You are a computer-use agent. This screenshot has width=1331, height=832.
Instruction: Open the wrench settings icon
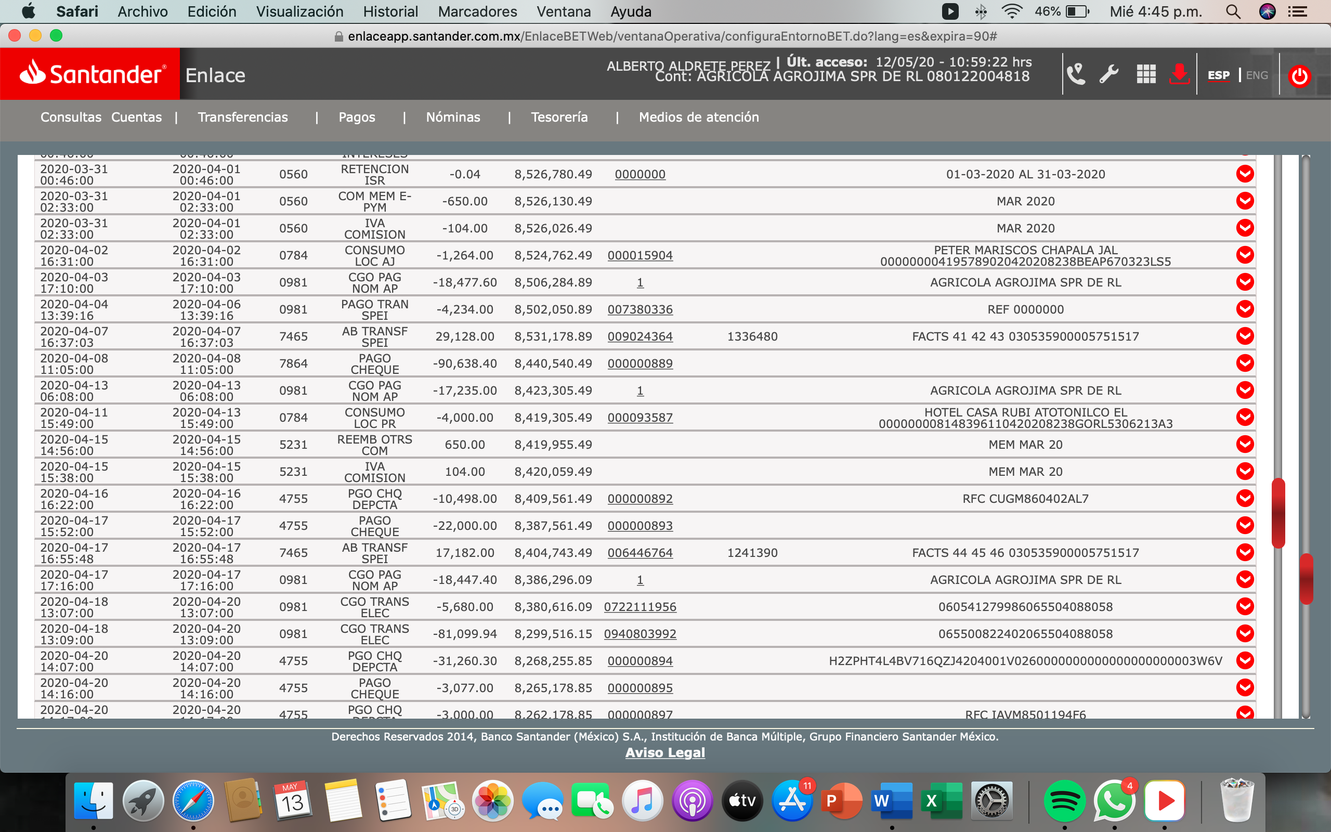pyautogui.click(x=1109, y=74)
